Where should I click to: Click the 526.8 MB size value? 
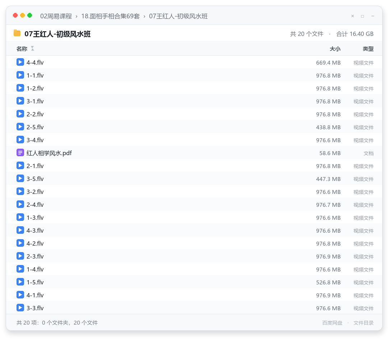pyautogui.click(x=328, y=282)
